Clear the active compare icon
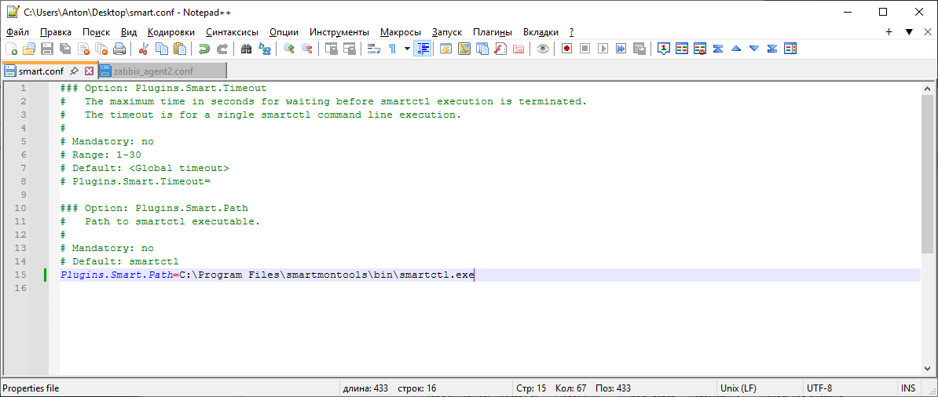The height and width of the screenshot is (397, 938). [x=700, y=49]
